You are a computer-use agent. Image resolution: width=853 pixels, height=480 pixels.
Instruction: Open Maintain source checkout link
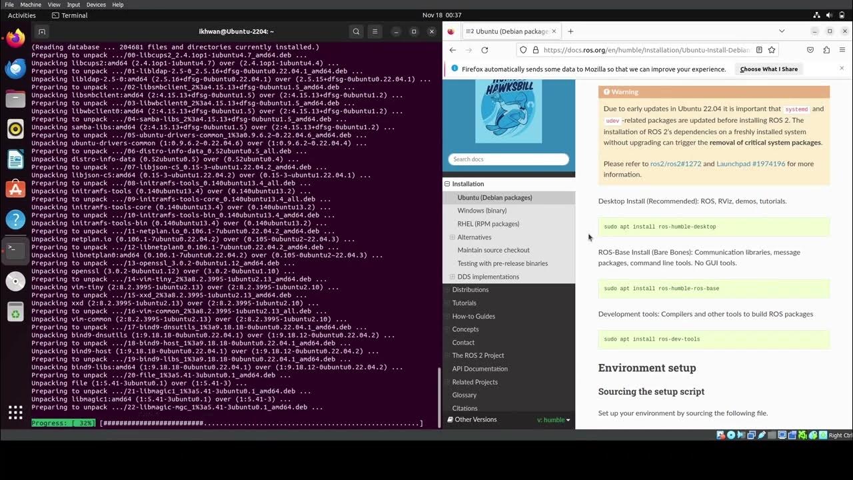pyautogui.click(x=494, y=250)
